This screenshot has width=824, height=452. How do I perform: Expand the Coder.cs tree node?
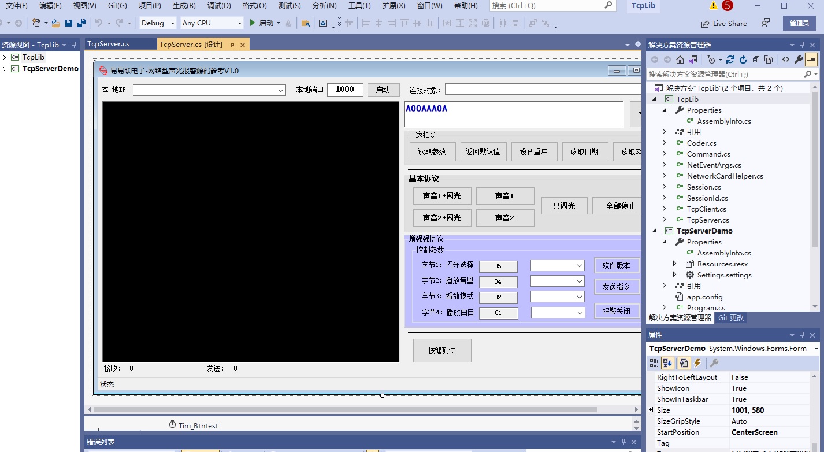[665, 143]
